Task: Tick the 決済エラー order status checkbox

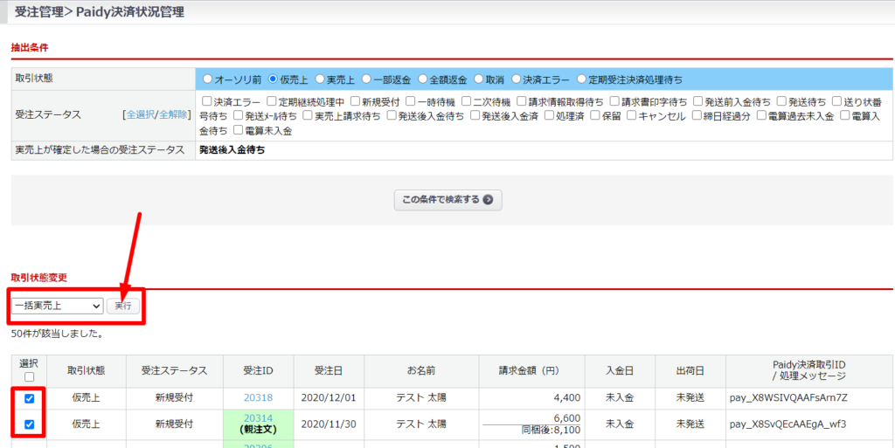Action: click(206, 101)
